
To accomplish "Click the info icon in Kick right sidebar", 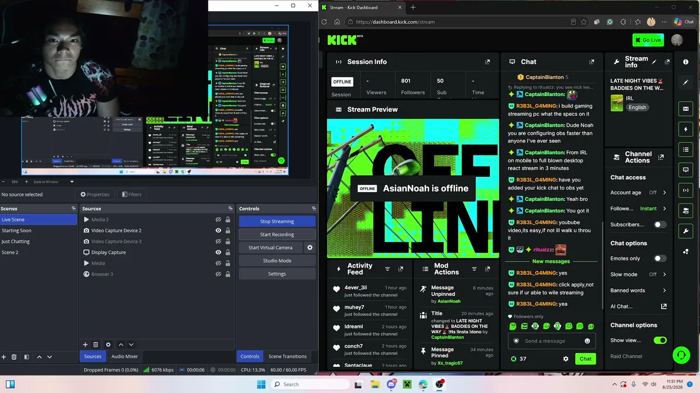I will pyautogui.click(x=686, y=62).
